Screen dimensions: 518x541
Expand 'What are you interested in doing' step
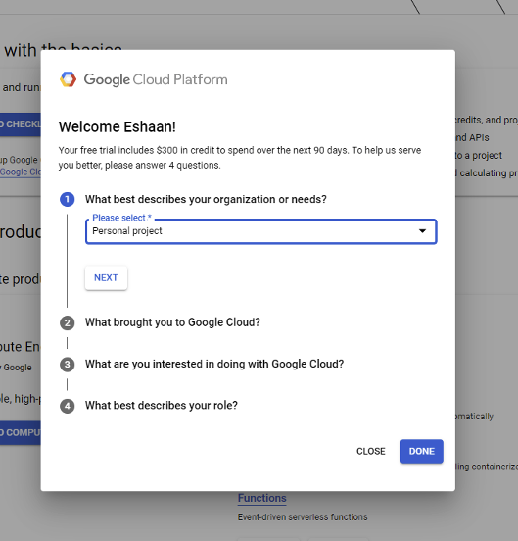pos(214,364)
